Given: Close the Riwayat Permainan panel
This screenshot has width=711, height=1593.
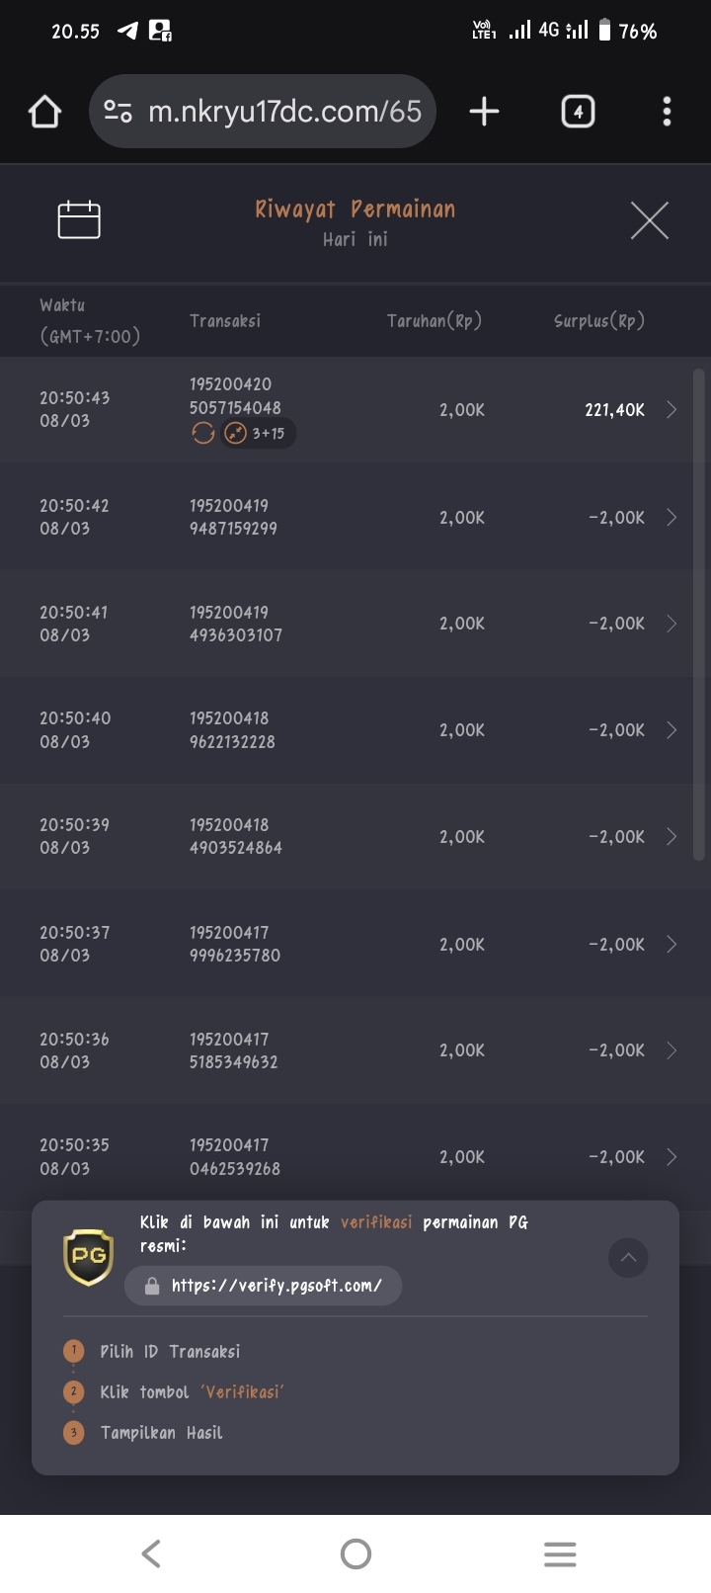Looking at the screenshot, I should tap(649, 219).
